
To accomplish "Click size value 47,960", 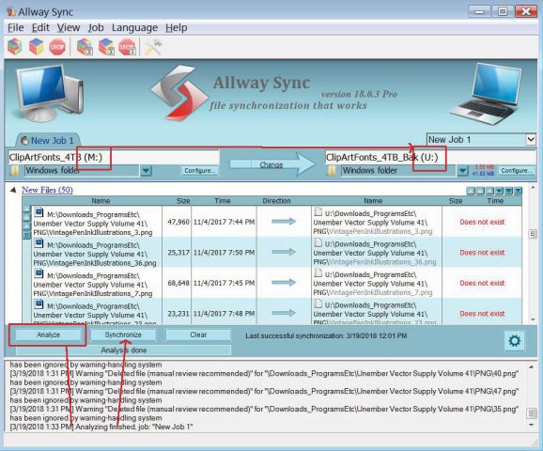I will (x=178, y=222).
